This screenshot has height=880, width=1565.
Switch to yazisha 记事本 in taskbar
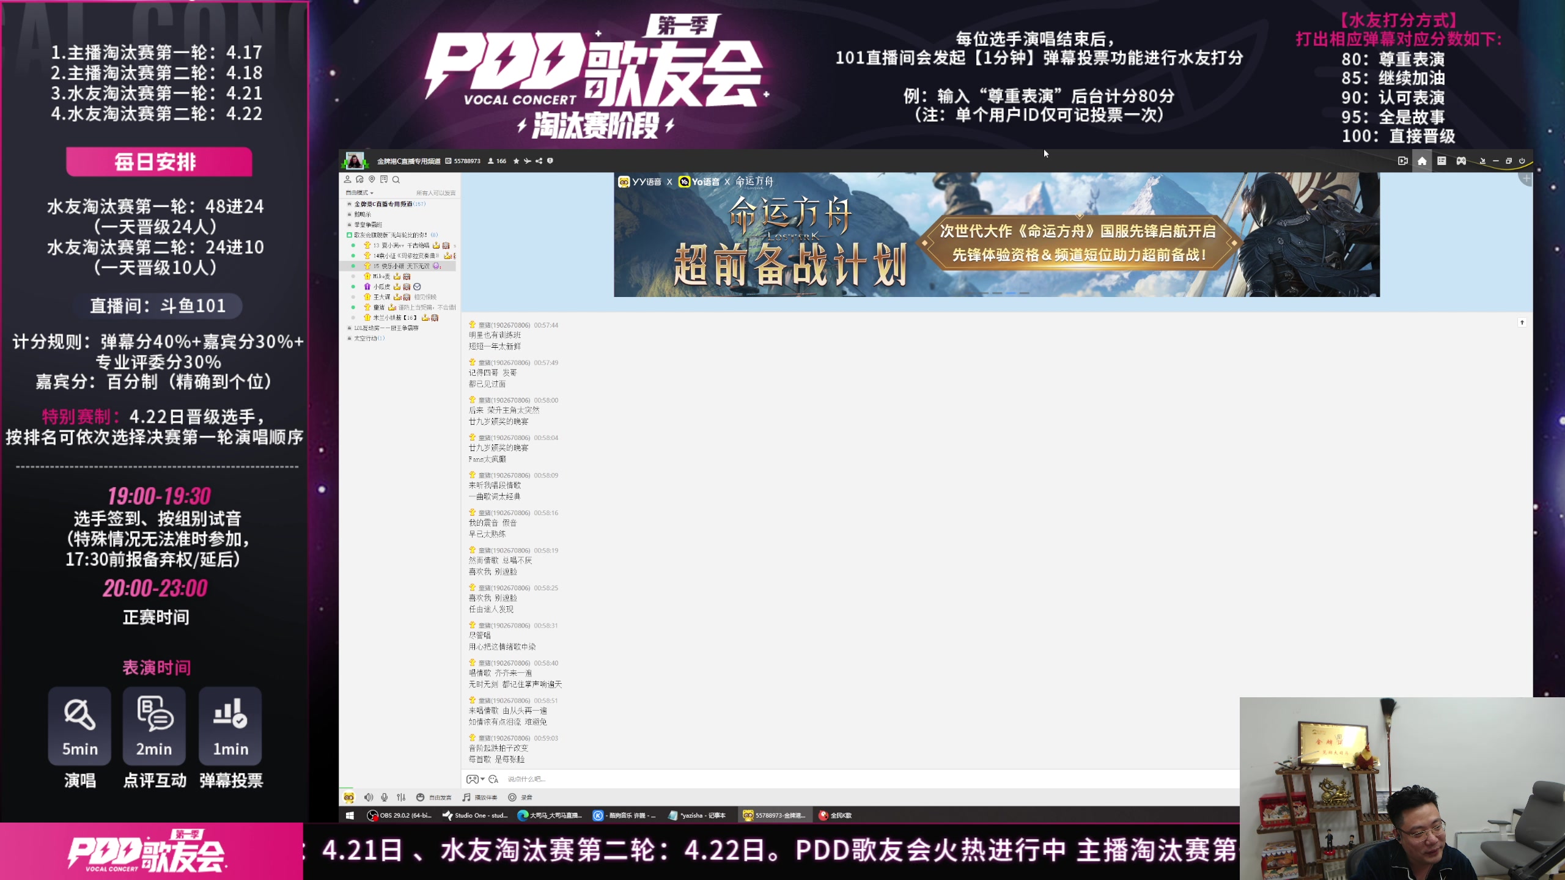click(698, 816)
